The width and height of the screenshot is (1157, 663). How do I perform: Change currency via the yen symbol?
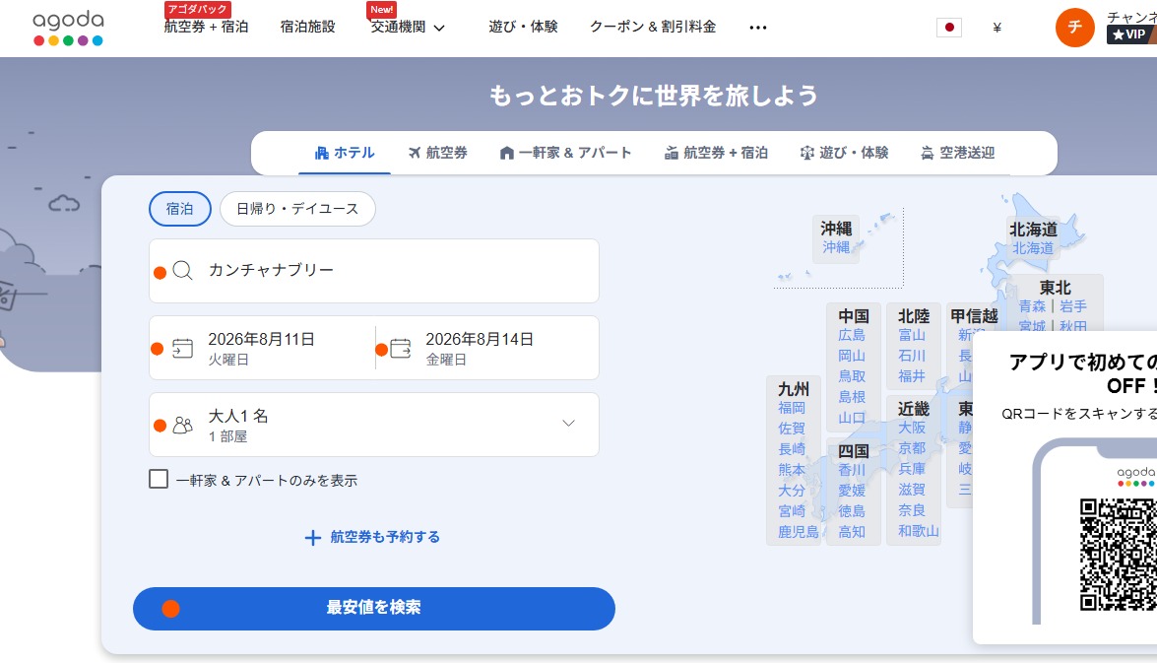[996, 28]
